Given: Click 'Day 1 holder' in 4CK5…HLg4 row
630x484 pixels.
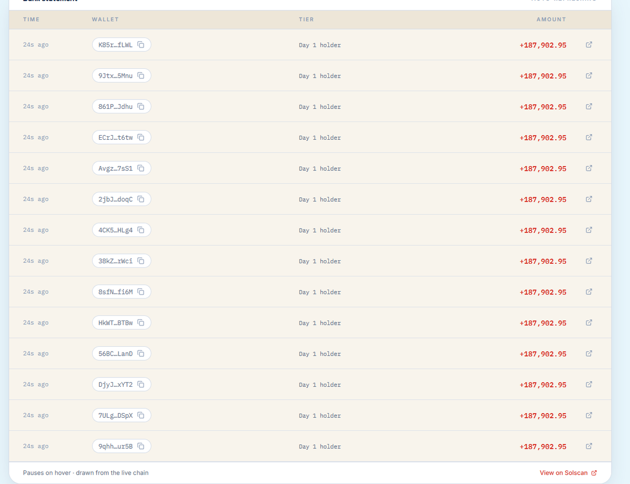Looking at the screenshot, I should (320, 230).
